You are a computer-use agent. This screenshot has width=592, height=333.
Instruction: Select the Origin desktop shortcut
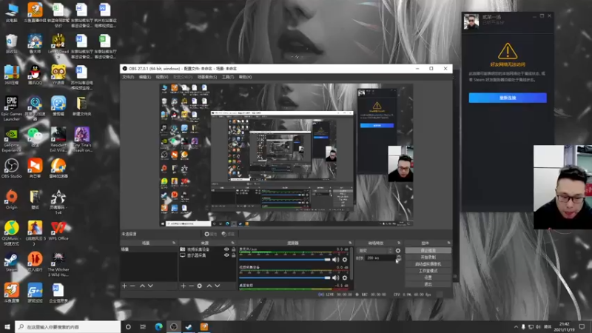point(11,199)
